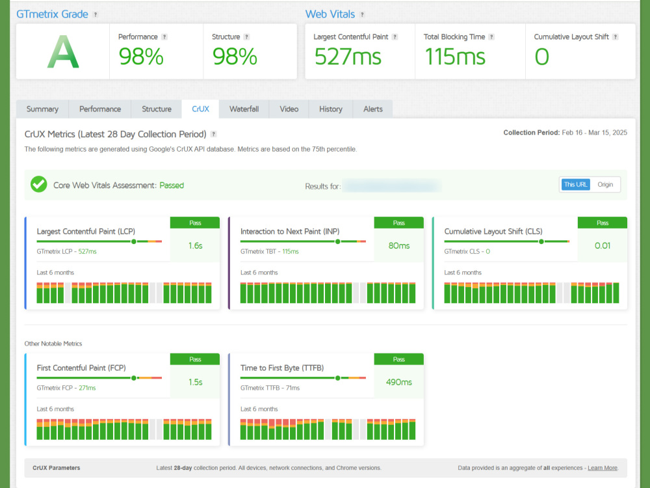Switch to the Structure tab
The image size is (650, 488).
point(156,109)
